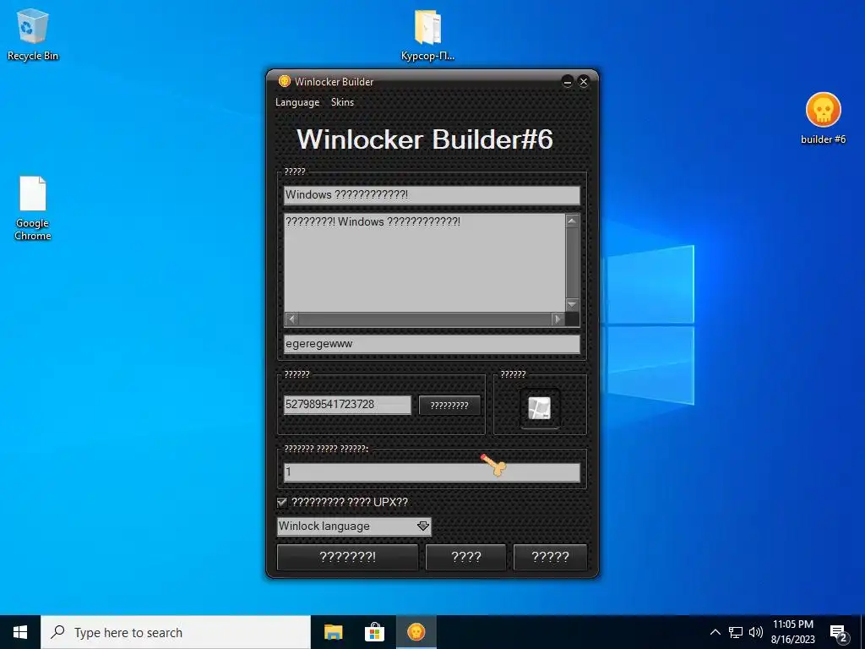Click inside the large message text area
Viewport: 865px width, 649px height.
[424, 263]
